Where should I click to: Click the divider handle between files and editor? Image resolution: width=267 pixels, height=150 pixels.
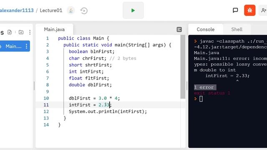tap(34, 86)
